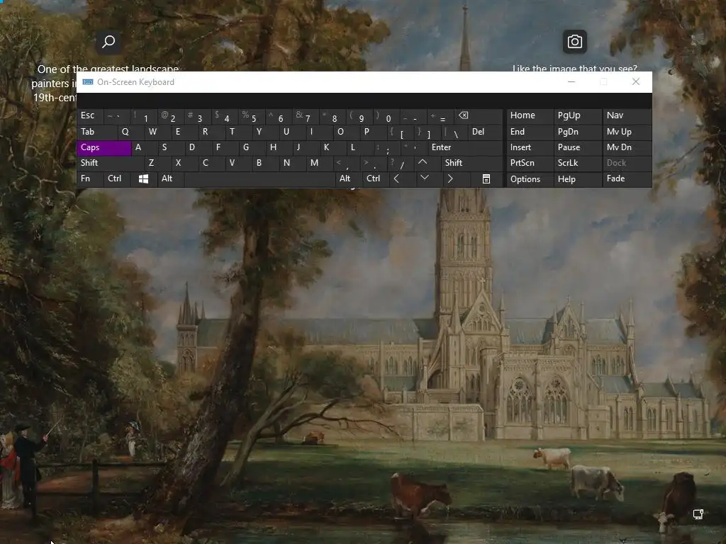Click the Insert key
Viewport: 726px width, 544px height.
pyautogui.click(x=530, y=147)
